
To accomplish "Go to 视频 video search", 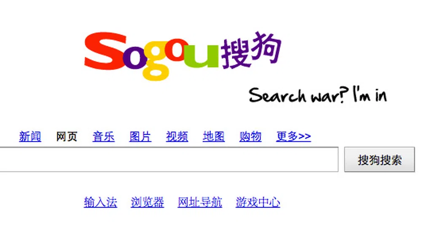I will pos(177,137).
